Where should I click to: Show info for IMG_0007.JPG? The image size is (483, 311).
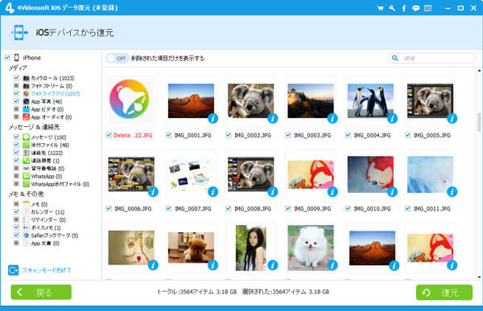point(213,191)
